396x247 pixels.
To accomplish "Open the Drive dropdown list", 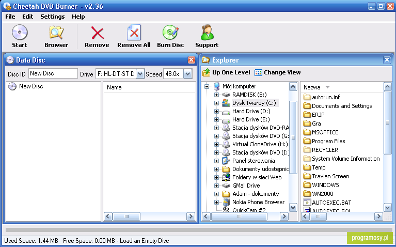I will 140,74.
